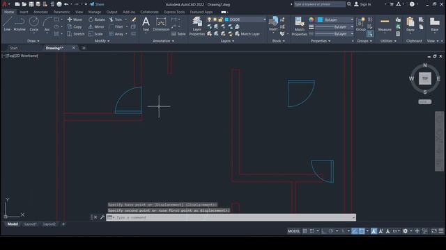Activate the Trim tool
446x250 pixels.
(x=116, y=19)
